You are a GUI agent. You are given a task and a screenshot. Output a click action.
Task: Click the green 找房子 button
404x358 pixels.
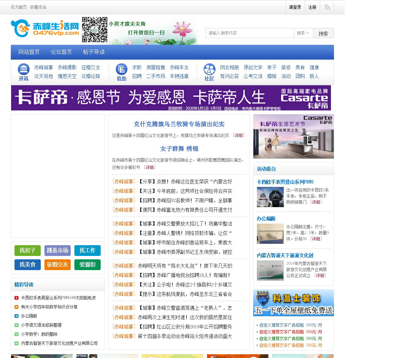pyautogui.click(x=28, y=251)
